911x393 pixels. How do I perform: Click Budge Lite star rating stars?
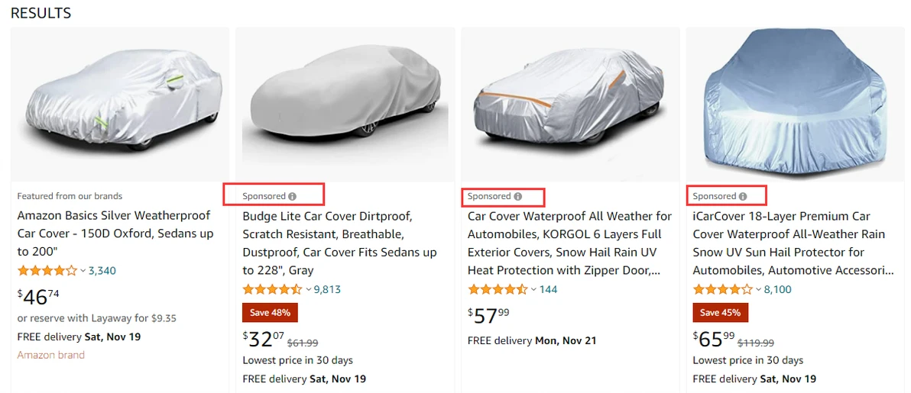272,289
